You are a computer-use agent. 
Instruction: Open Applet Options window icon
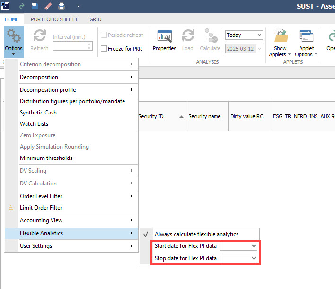click(306, 35)
